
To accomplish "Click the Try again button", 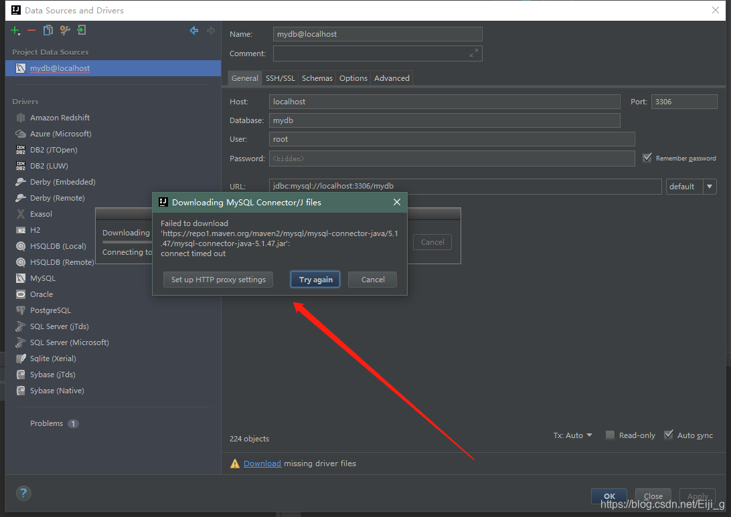I will point(315,280).
